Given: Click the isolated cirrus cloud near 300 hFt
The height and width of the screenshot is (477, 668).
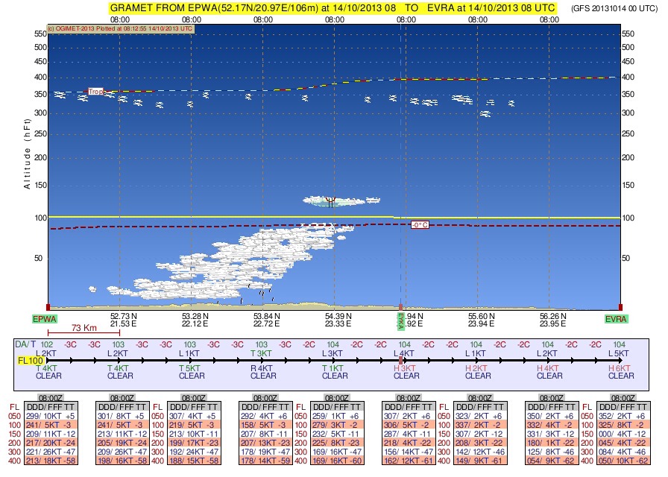Looking at the screenshot, I should coord(485,114).
